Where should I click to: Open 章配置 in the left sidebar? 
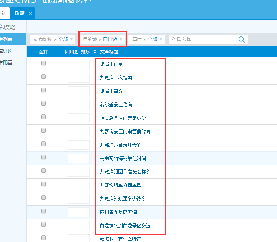6,62
